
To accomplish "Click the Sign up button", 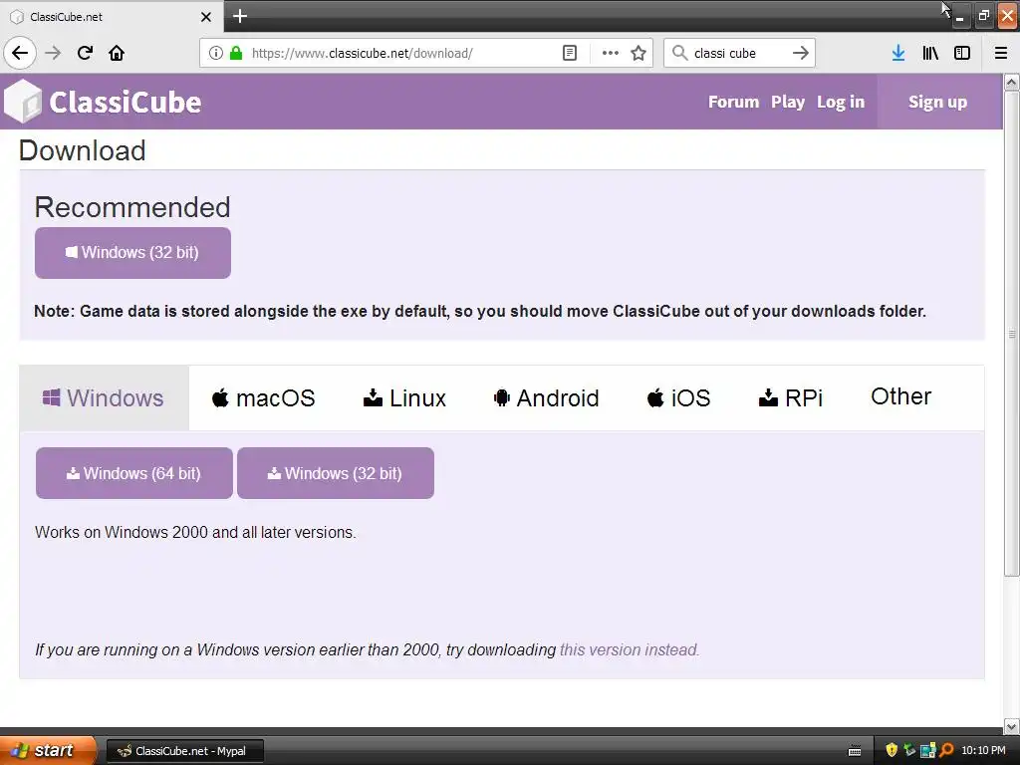I will pyautogui.click(x=937, y=102).
